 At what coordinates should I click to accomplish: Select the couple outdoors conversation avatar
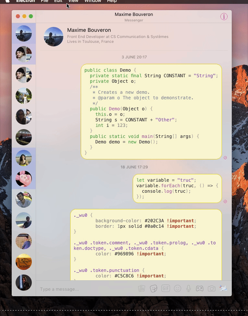pyautogui.click(x=24, y=96)
